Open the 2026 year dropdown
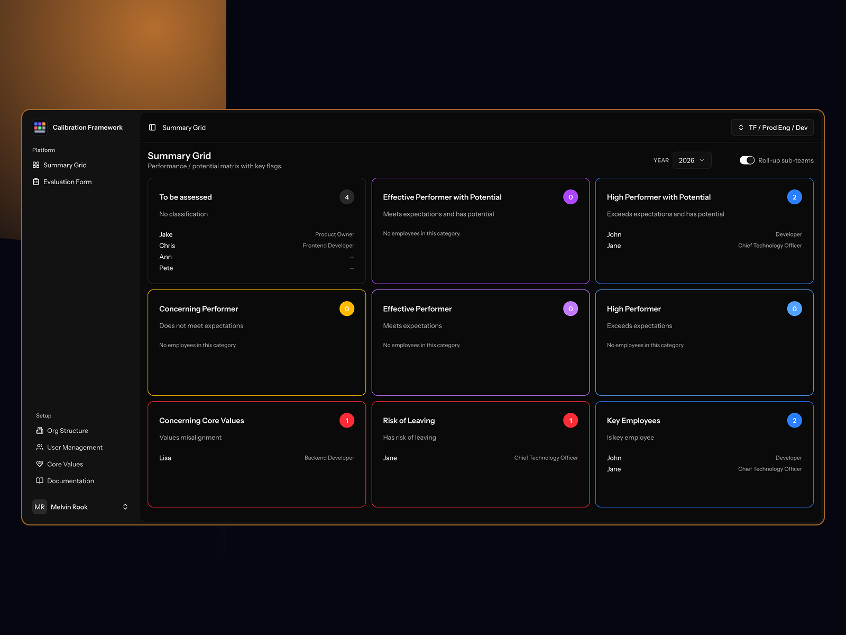This screenshot has width=846, height=635. (692, 160)
